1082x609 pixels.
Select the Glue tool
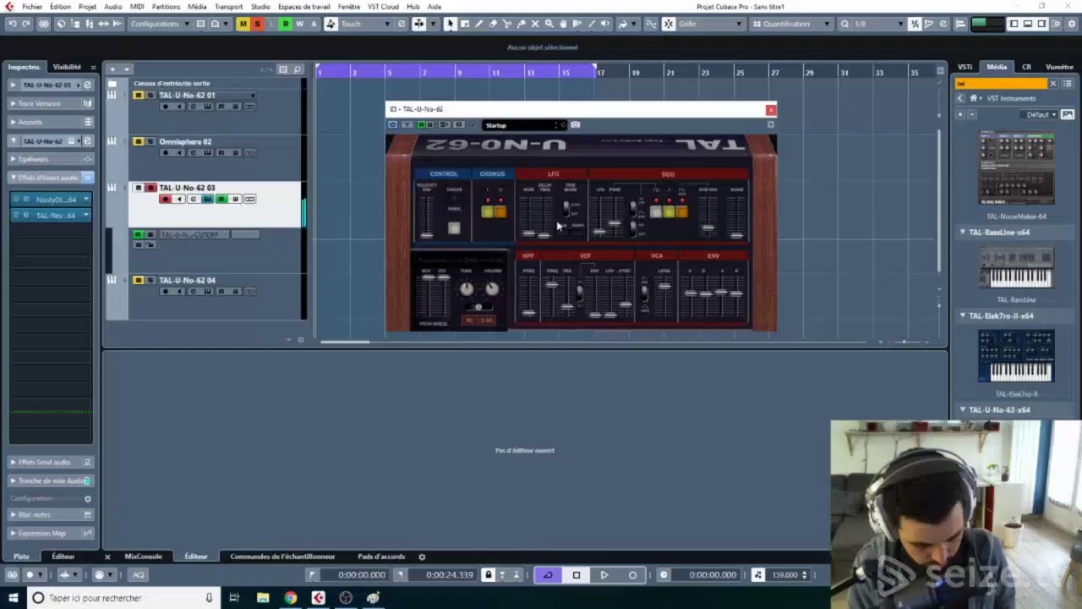pos(522,24)
